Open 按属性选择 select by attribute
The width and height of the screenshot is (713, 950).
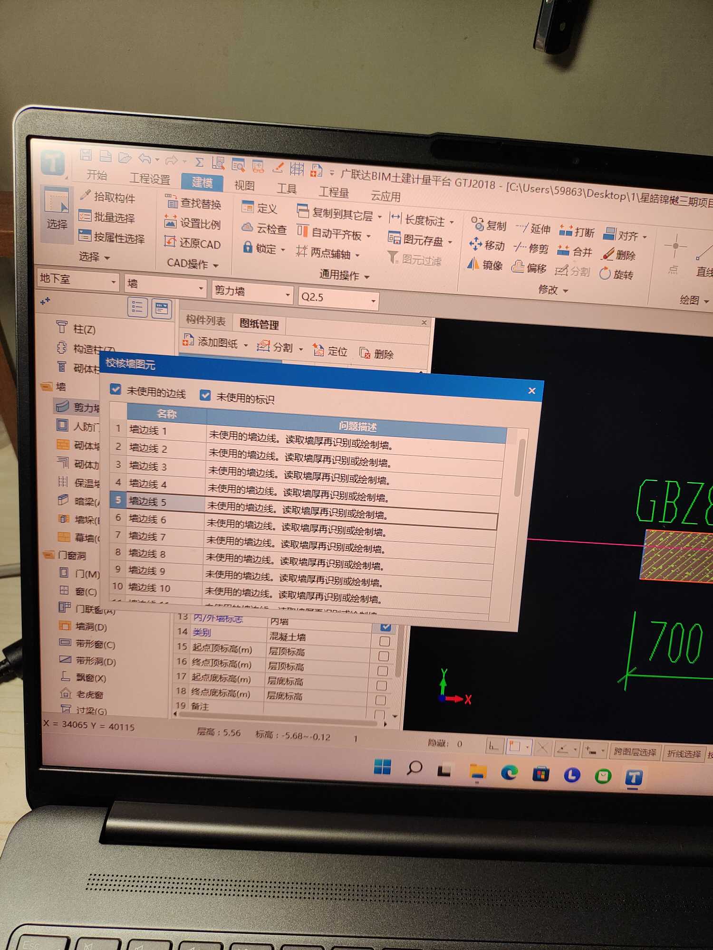(x=112, y=237)
